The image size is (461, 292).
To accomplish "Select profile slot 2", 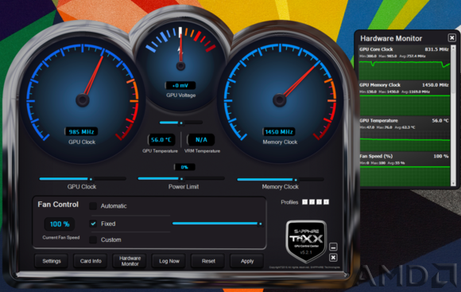I will [x=312, y=202].
